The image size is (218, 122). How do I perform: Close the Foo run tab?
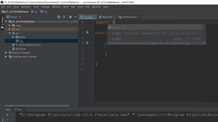pyautogui.click(x=24, y=109)
